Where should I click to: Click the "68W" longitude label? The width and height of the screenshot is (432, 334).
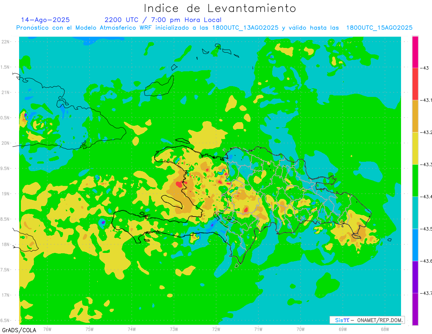click(384, 329)
